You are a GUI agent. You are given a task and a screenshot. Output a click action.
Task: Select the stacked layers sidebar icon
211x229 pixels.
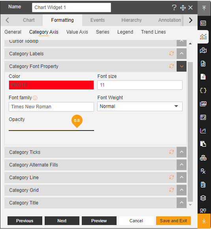click(203, 198)
